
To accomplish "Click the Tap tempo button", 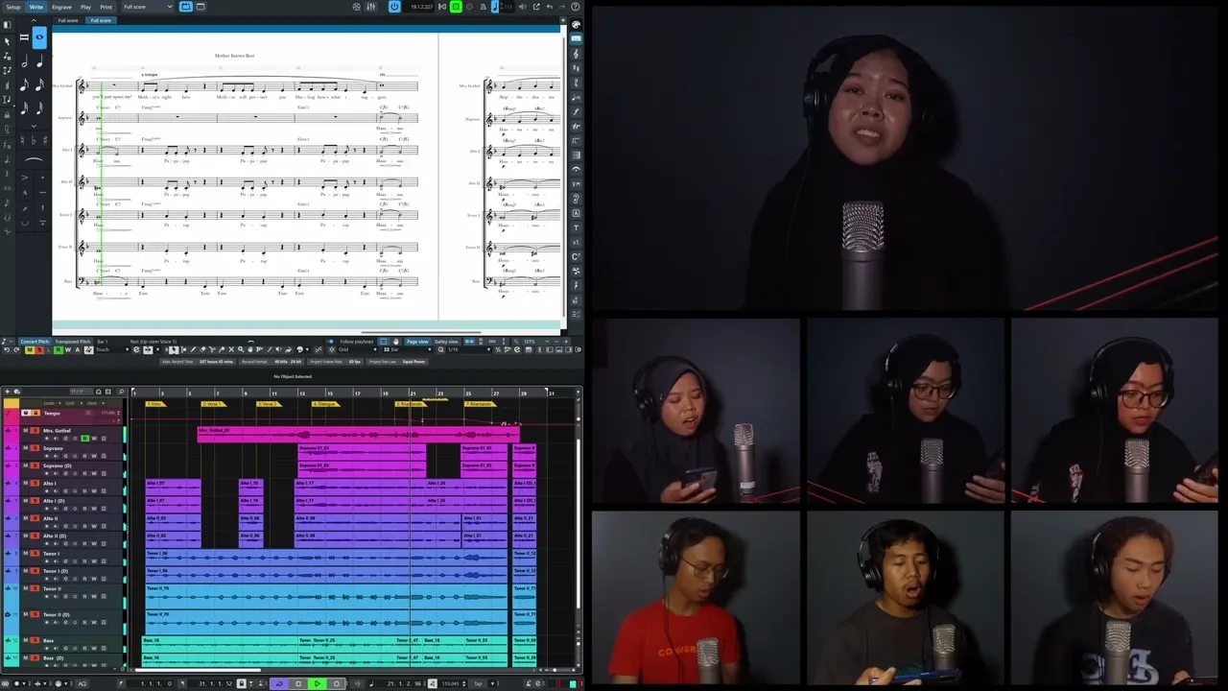I will [x=478, y=683].
